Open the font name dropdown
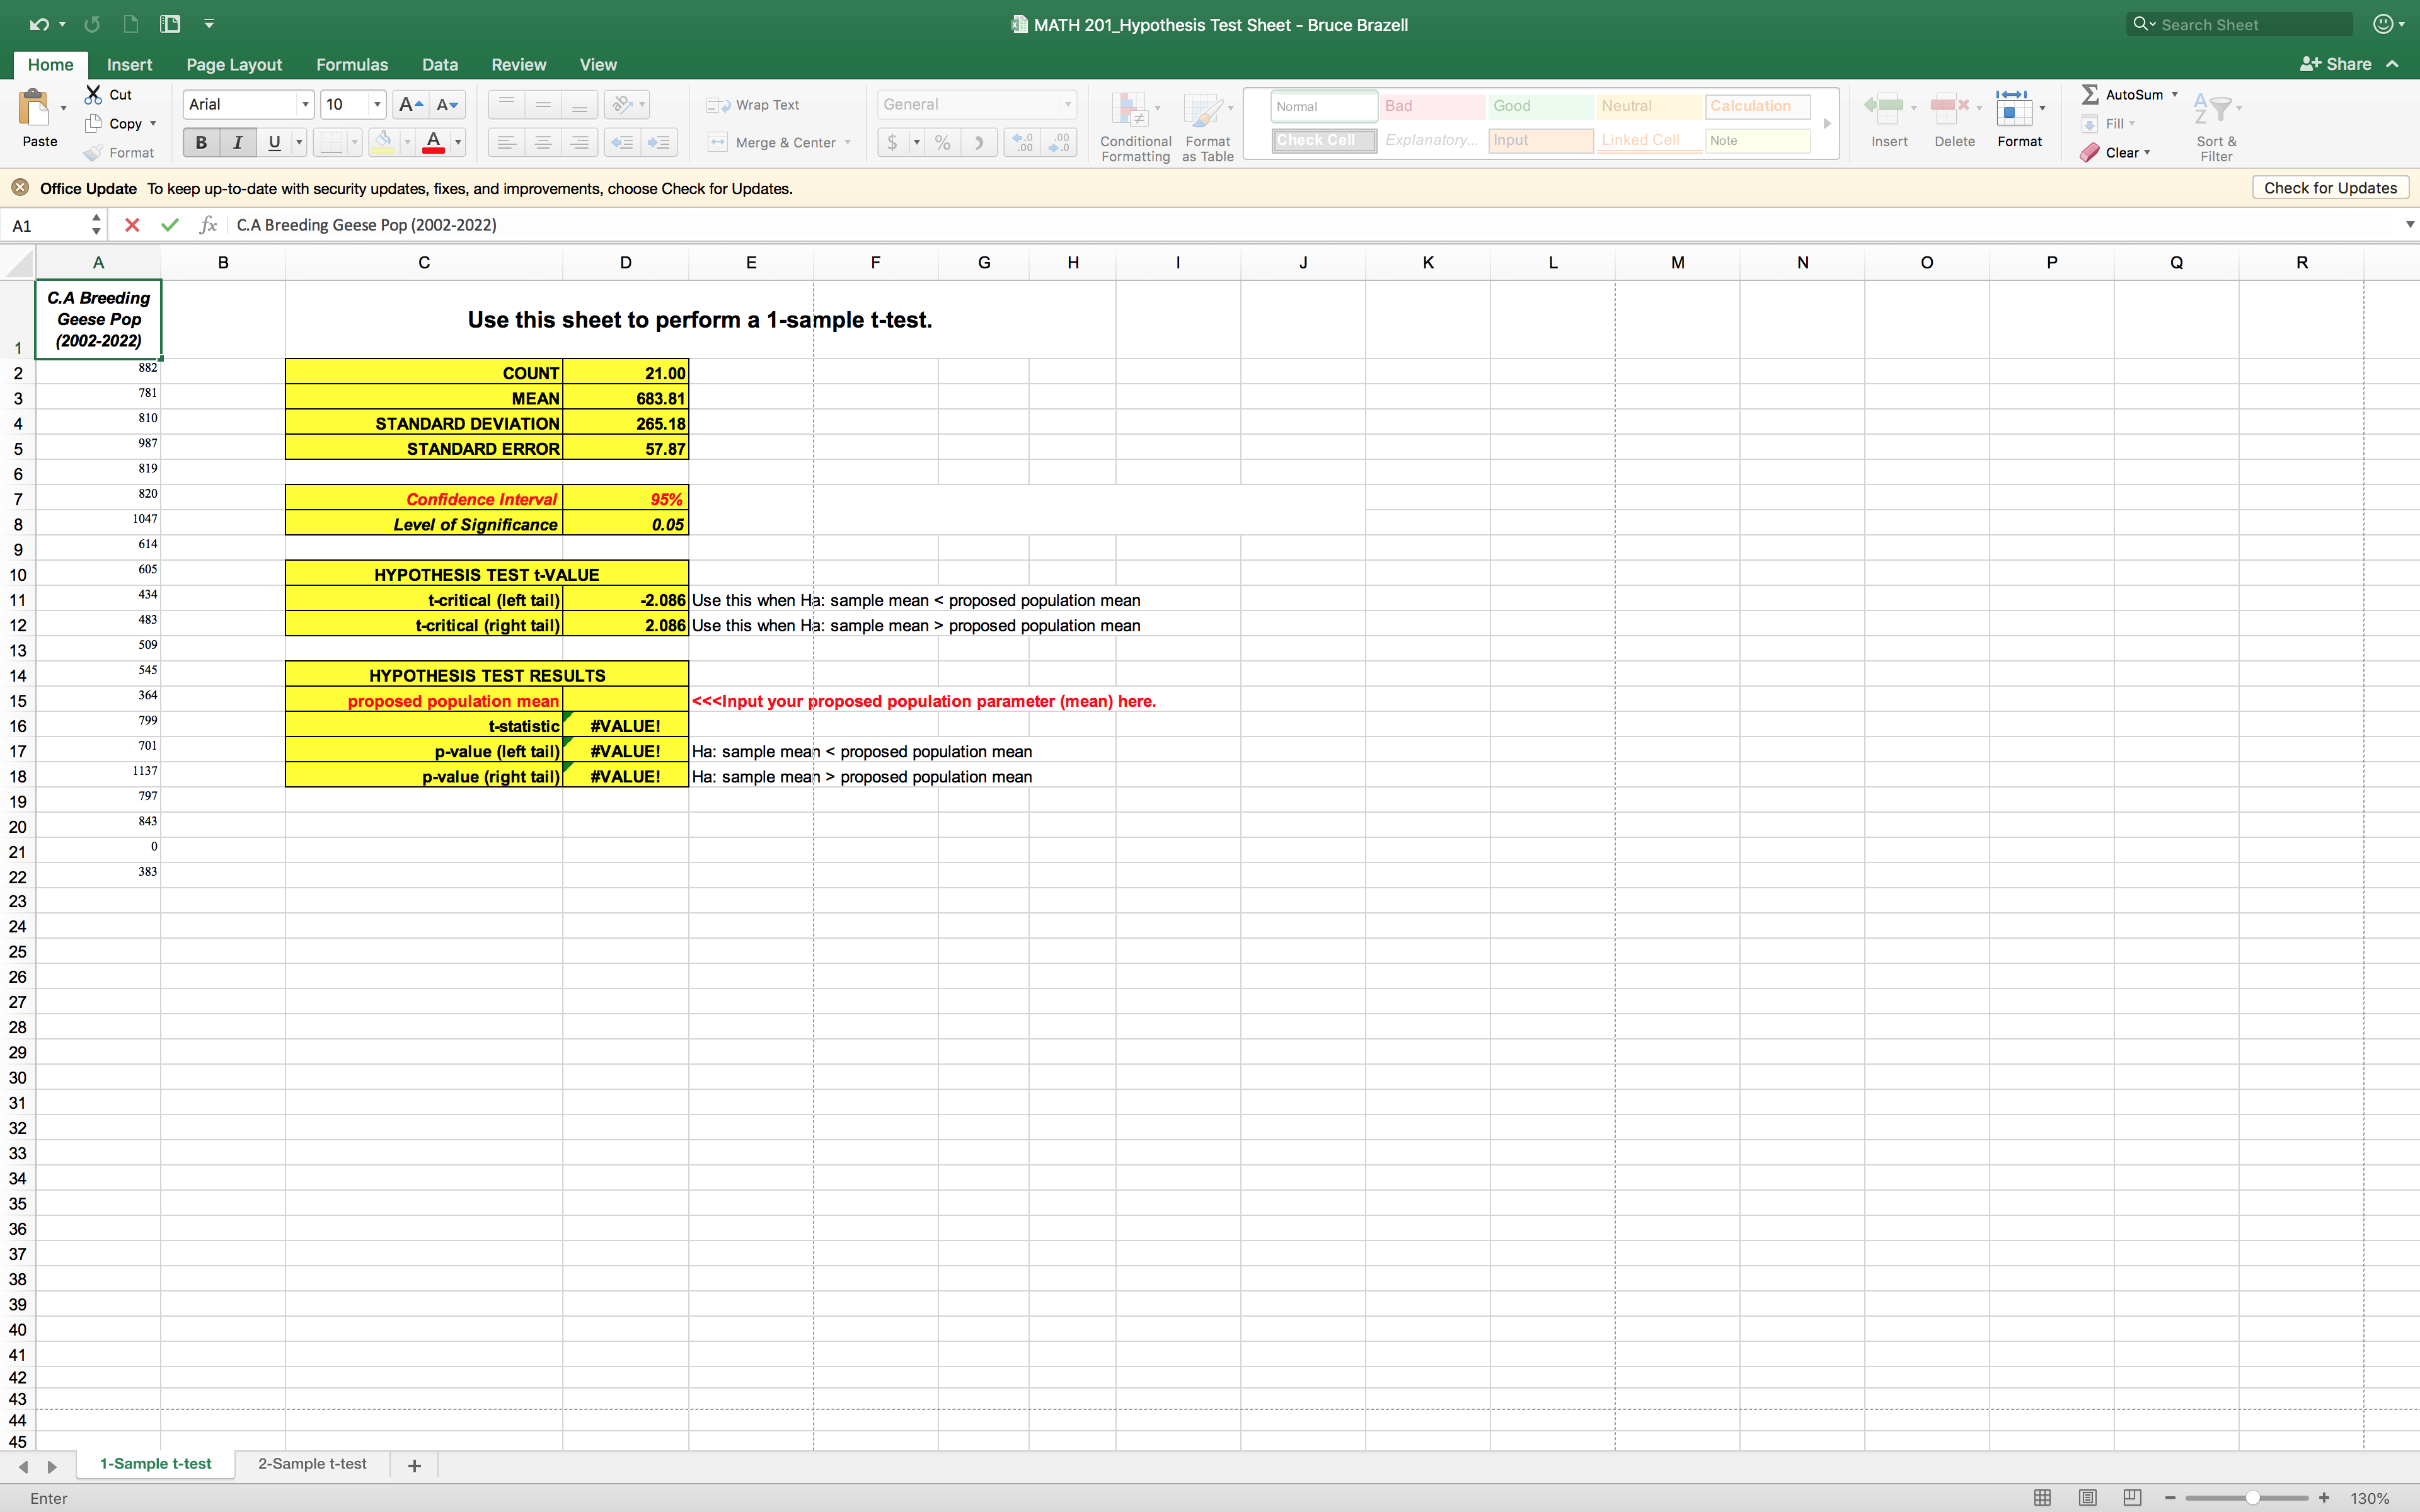The width and height of the screenshot is (2420, 1512). (305, 104)
